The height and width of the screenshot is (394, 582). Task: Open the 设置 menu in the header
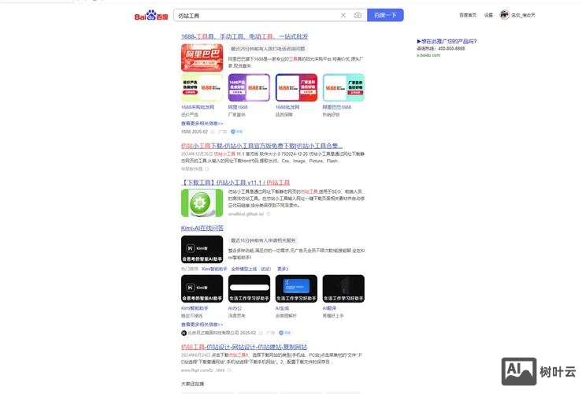(488, 15)
